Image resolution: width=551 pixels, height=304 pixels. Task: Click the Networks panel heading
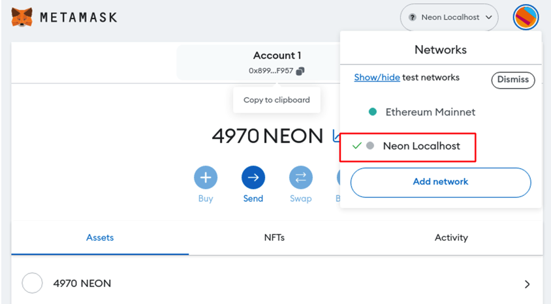coord(441,50)
